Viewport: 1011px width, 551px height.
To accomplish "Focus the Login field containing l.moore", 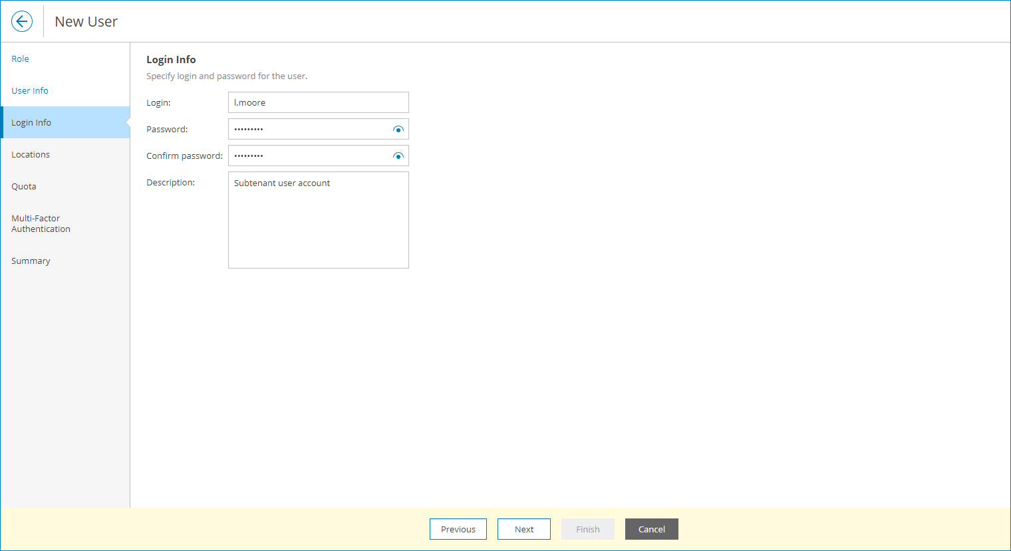I will tap(319, 102).
